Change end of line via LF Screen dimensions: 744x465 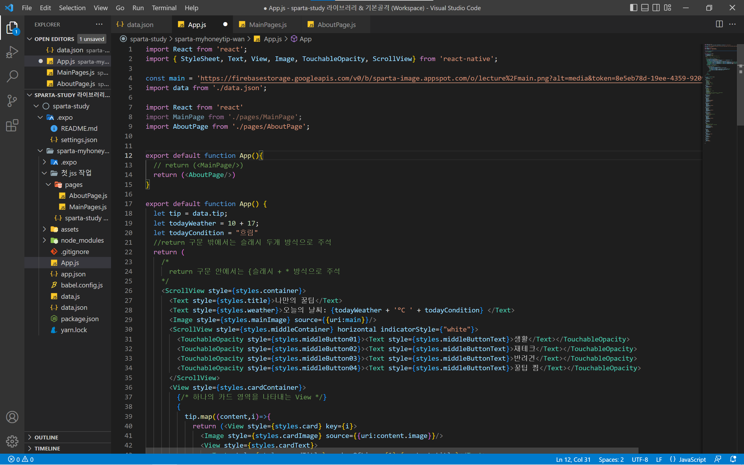pyautogui.click(x=659, y=459)
